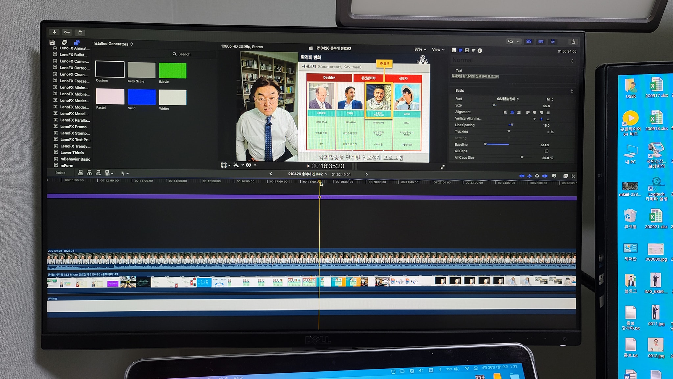Open the Text inspector tab icon
Screen dimensions: 673x379
460,50
